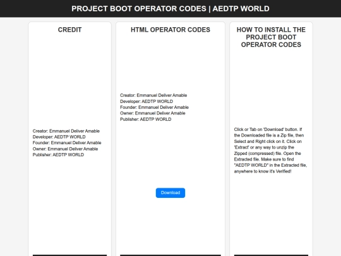Screen dimensions: 341x256
Task: Select the Owner line in the CREDIT card
Action: pyautogui.click(x=65, y=149)
